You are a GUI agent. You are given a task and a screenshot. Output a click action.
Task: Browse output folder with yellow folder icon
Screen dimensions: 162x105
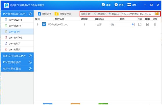pyautogui.click(x=157, y=14)
